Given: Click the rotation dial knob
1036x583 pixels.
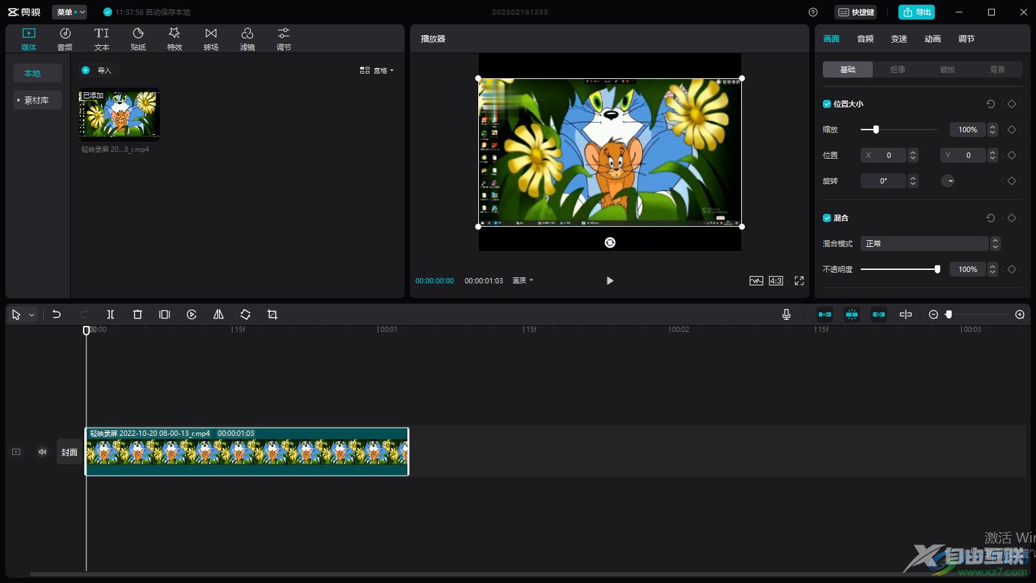Looking at the screenshot, I should (948, 181).
